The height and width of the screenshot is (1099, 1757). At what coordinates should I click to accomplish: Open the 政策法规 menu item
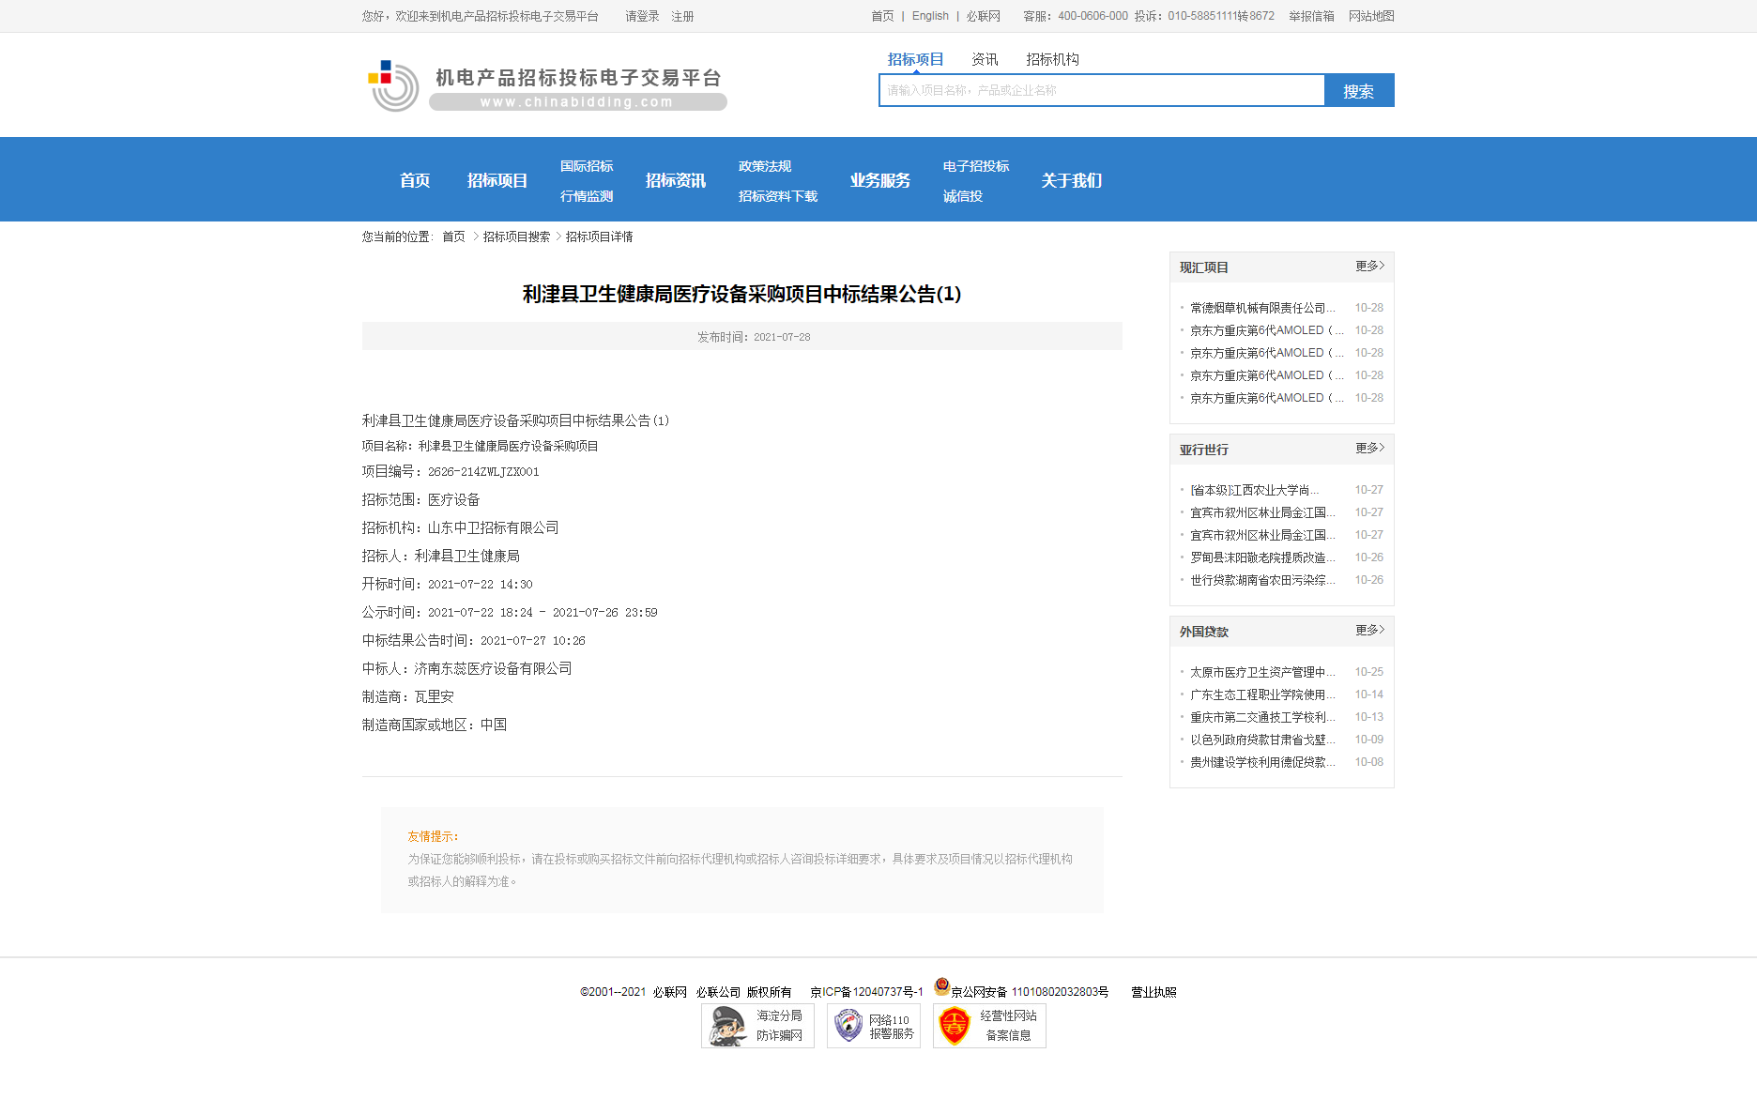pos(763,165)
